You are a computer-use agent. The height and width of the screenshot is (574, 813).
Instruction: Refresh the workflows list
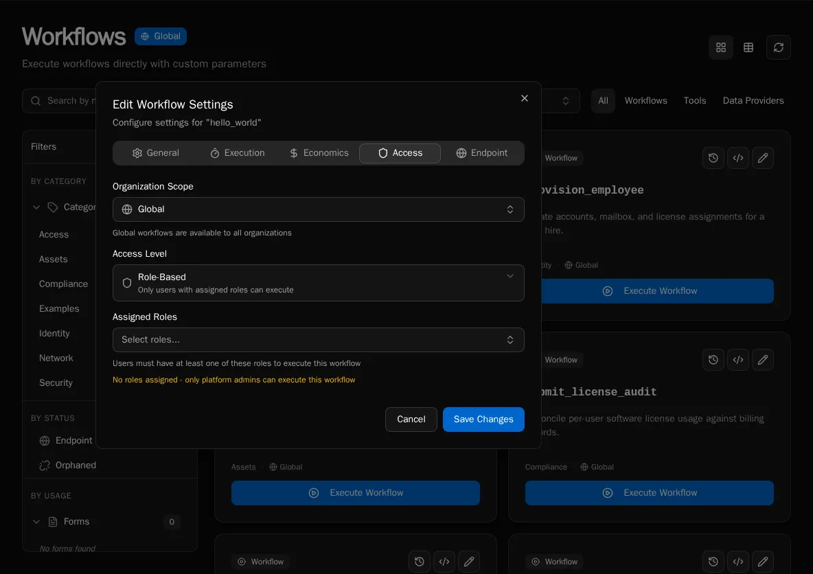(778, 47)
